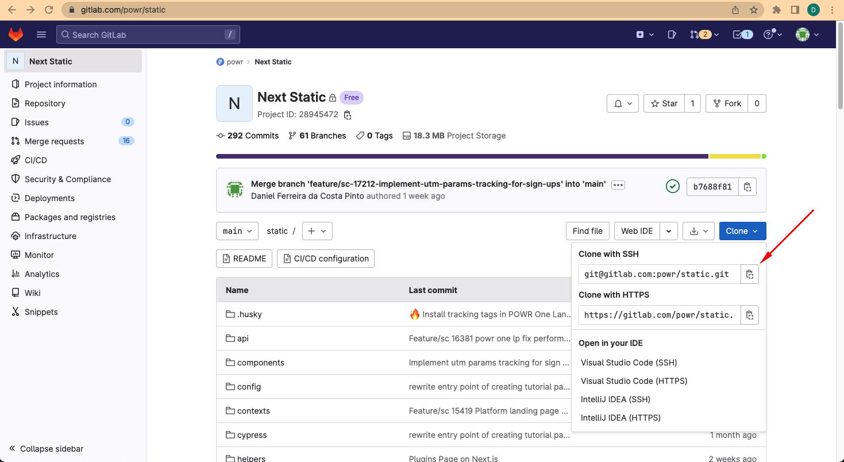
Task: Expand the commit message ellipsis
Action: pyautogui.click(x=618, y=185)
